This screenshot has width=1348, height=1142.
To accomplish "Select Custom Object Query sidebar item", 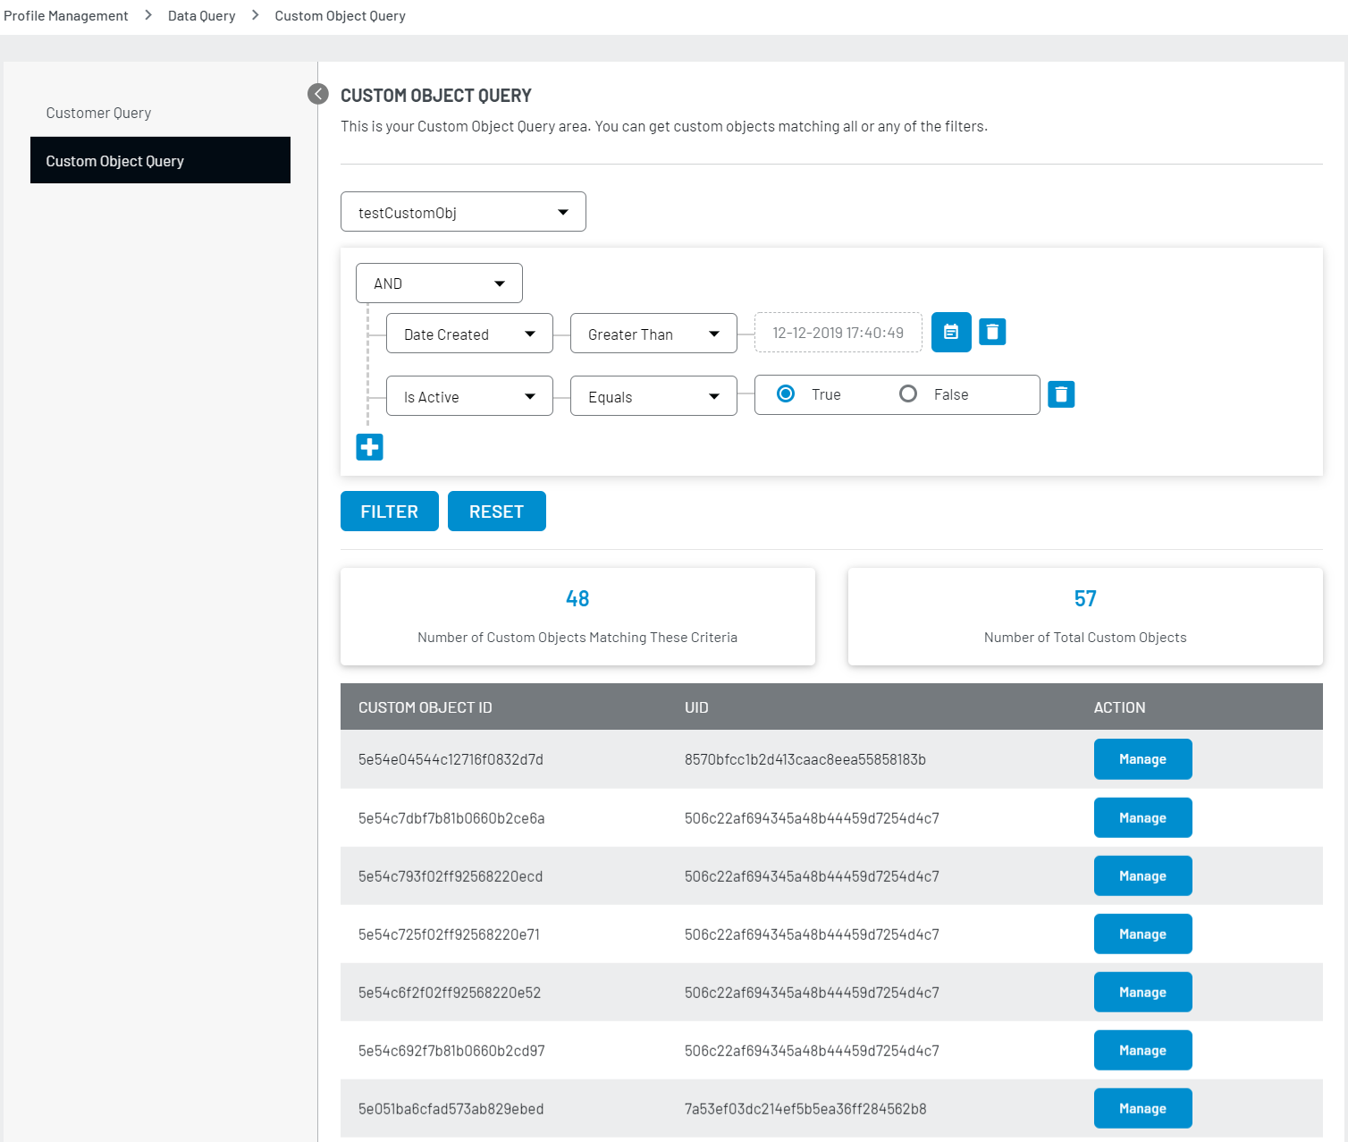I will coord(160,161).
